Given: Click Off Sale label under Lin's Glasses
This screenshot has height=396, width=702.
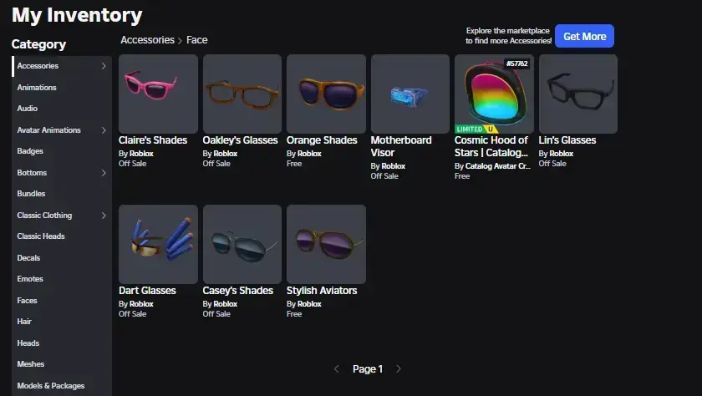Looking at the screenshot, I should 552,164.
